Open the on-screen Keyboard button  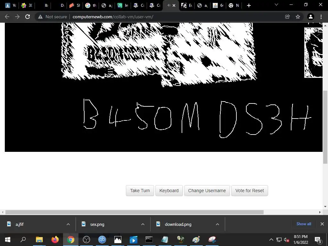[x=169, y=191]
